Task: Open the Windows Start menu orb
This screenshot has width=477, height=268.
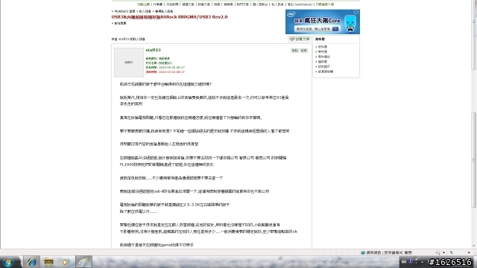Action: tap(8, 262)
